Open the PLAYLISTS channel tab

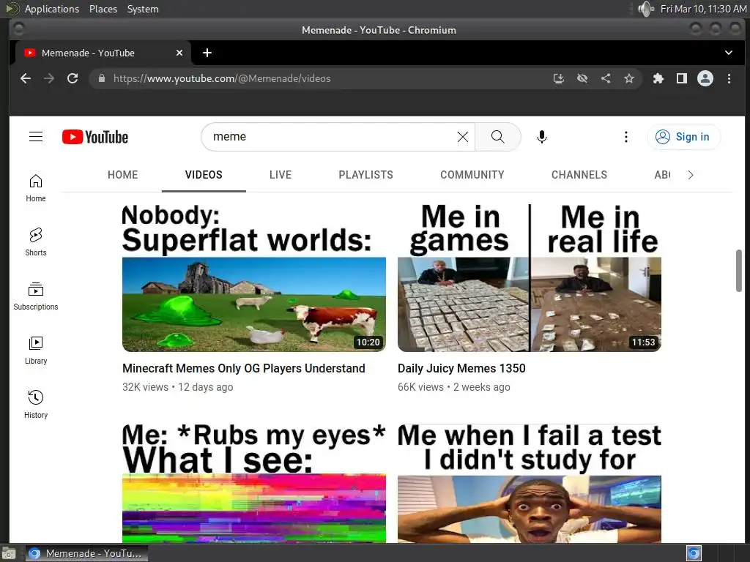(x=366, y=175)
